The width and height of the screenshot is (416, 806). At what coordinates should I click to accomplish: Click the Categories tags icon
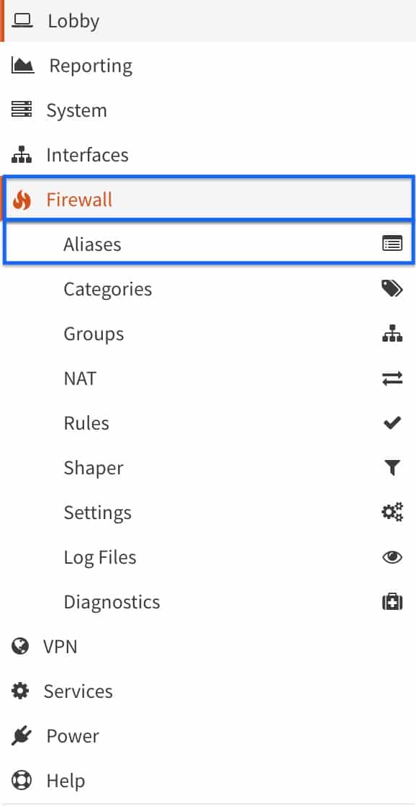[392, 288]
